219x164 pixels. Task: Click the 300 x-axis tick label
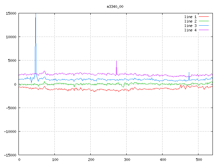[x=127, y=160]
